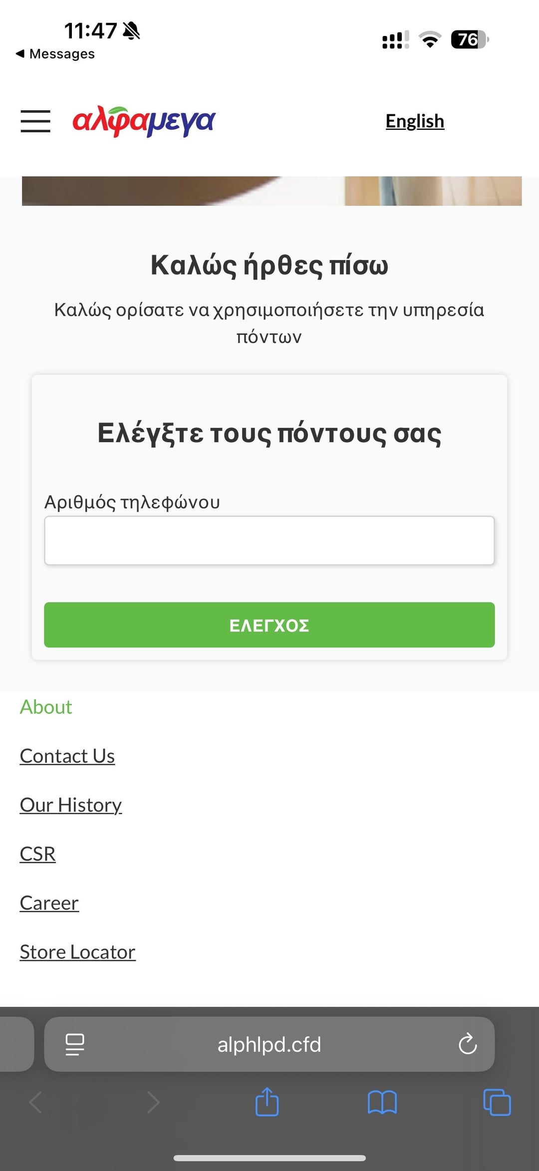Open the page settings reader icon
Viewport: 539px width, 1171px height.
(75, 1044)
